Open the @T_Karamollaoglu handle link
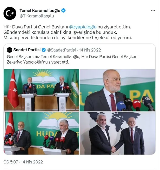 pos(37,16)
